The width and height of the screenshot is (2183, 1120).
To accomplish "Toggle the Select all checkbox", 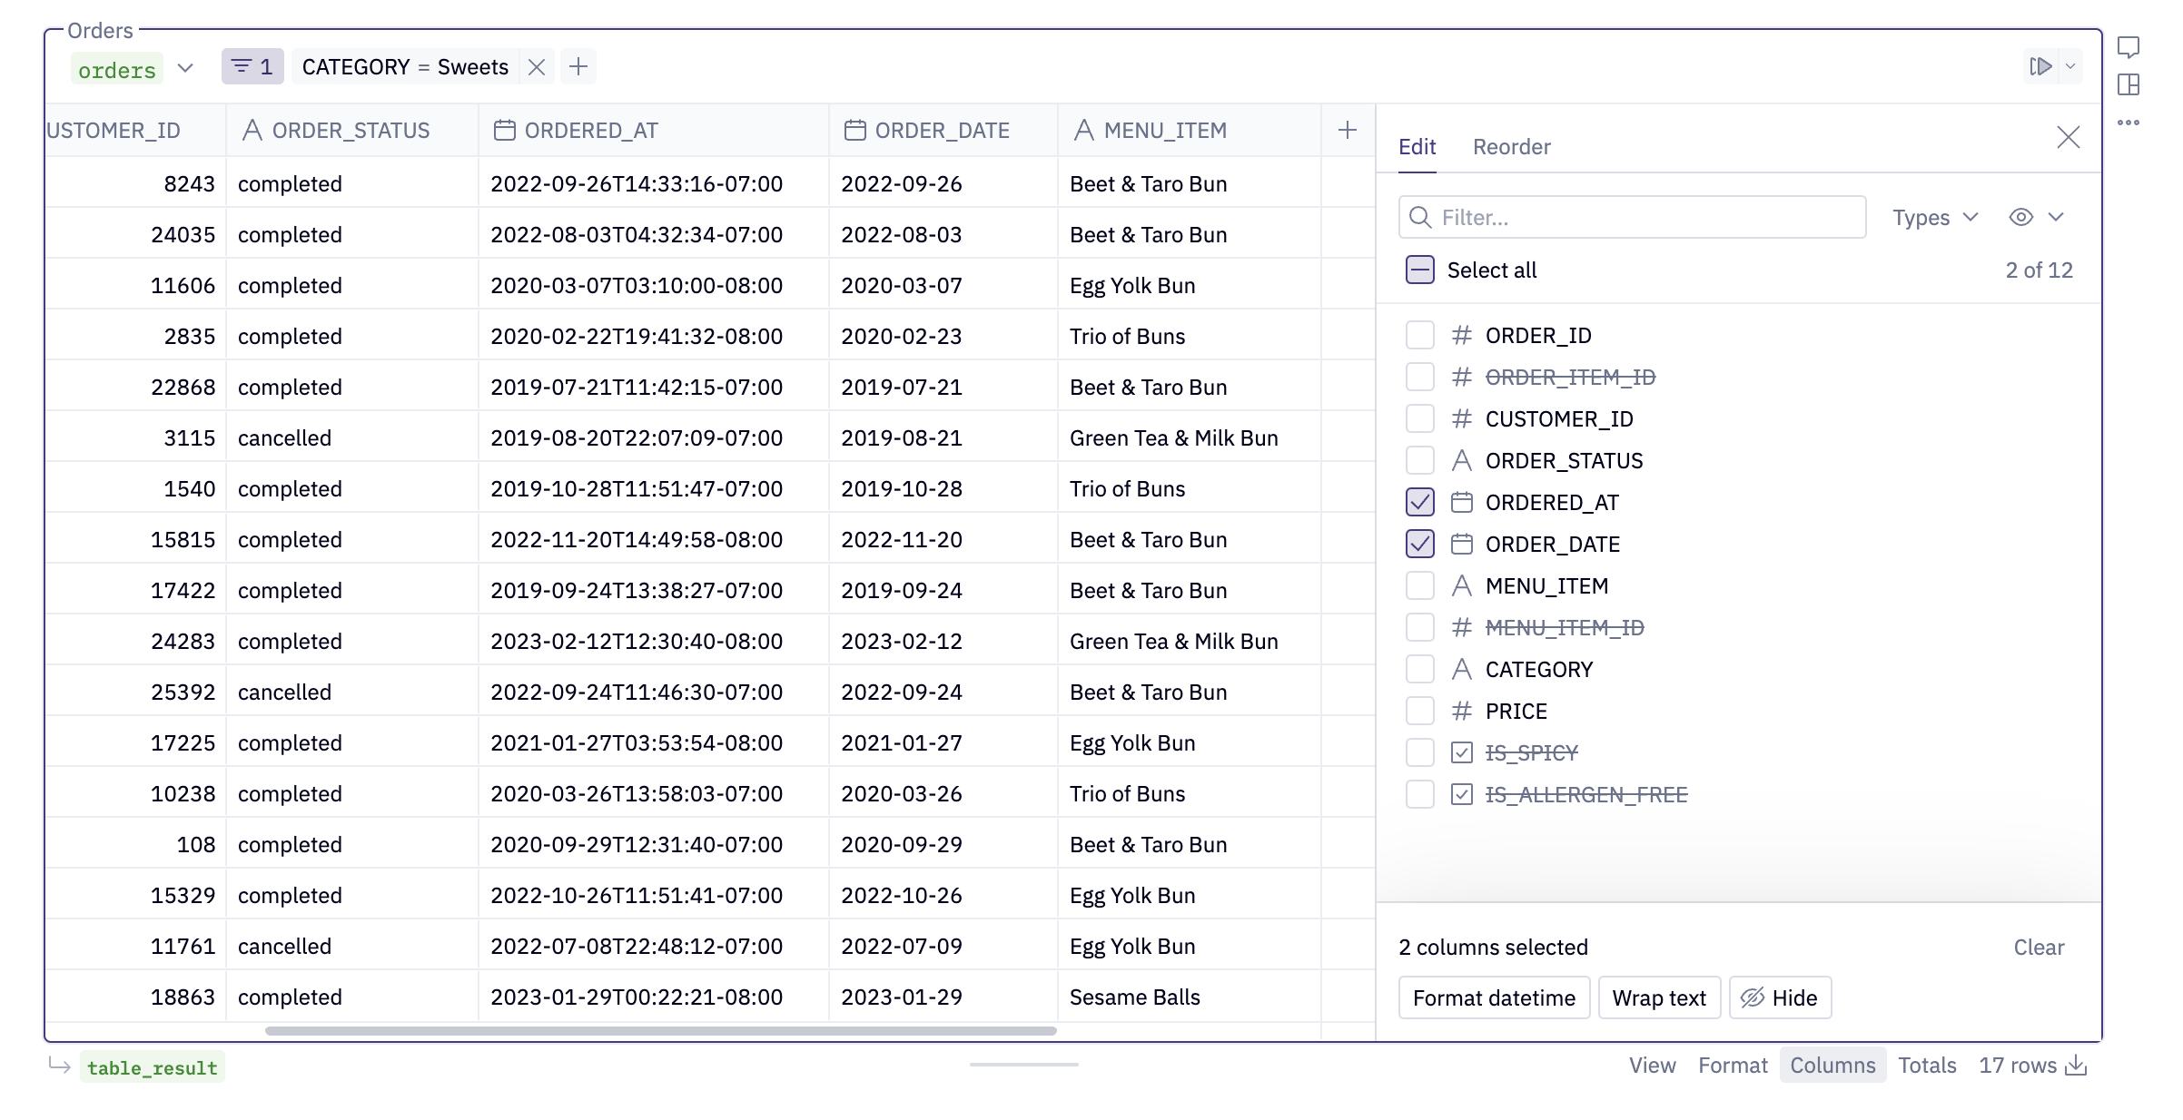I will (x=1420, y=270).
